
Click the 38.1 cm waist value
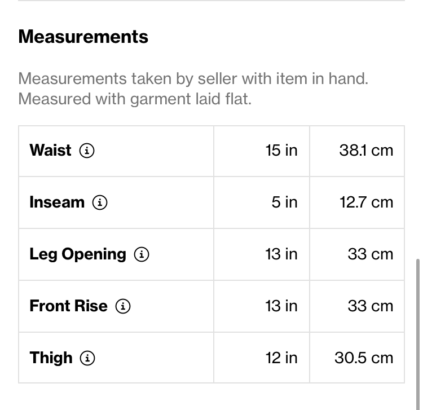366,150
